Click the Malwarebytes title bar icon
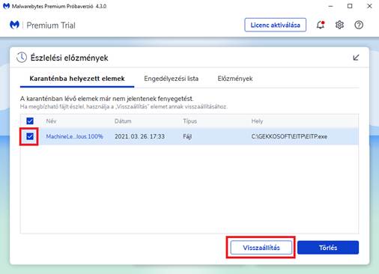This screenshot has width=379, height=274. 6,6
